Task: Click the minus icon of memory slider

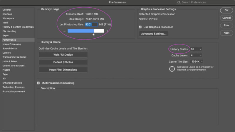Action: point(64,31)
